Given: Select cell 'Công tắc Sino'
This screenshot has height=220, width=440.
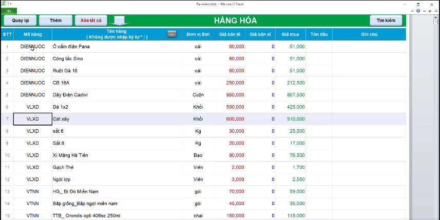Looking at the screenshot, I should tap(117, 58).
